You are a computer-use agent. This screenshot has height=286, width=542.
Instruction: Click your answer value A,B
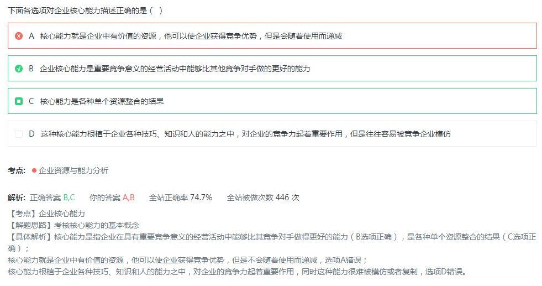pos(128,197)
